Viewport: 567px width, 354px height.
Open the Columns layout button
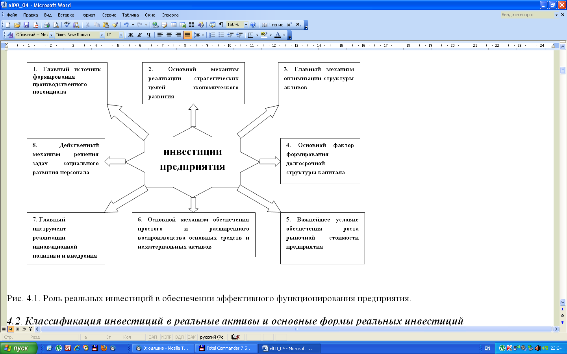tap(191, 25)
